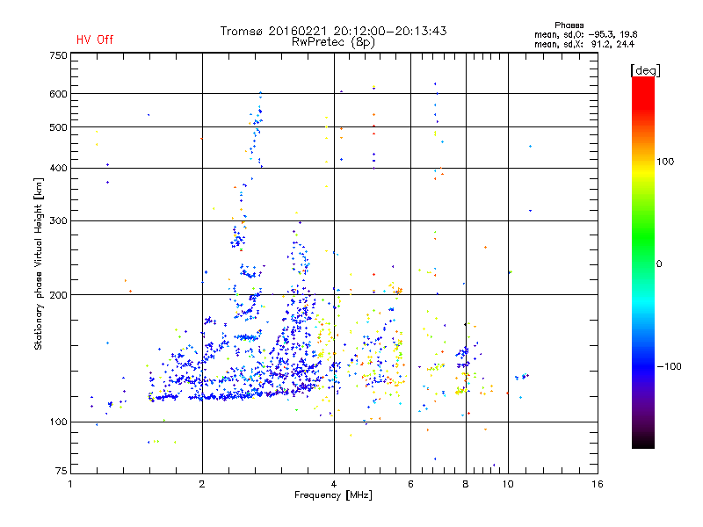Click the 750 km y-axis tick label
The width and height of the screenshot is (703, 527).
click(x=58, y=55)
